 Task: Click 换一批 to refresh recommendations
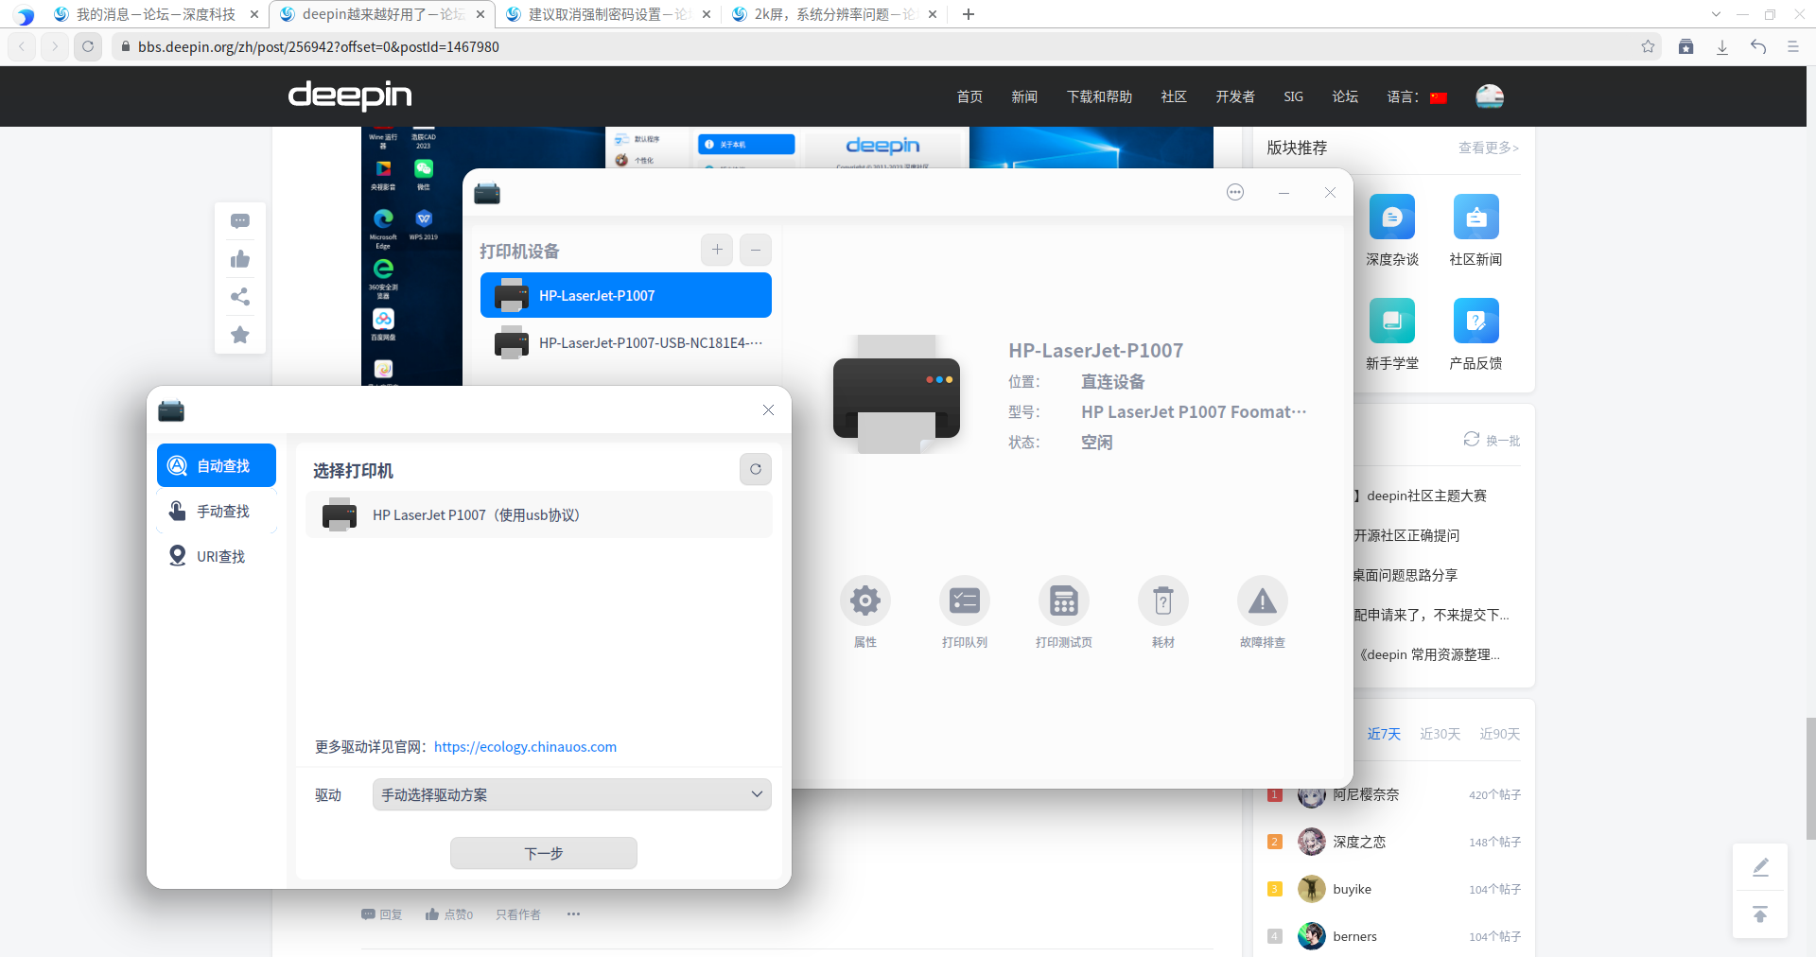[x=1493, y=440]
